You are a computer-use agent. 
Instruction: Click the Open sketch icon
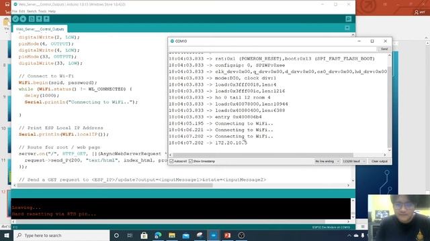(x=39, y=19)
